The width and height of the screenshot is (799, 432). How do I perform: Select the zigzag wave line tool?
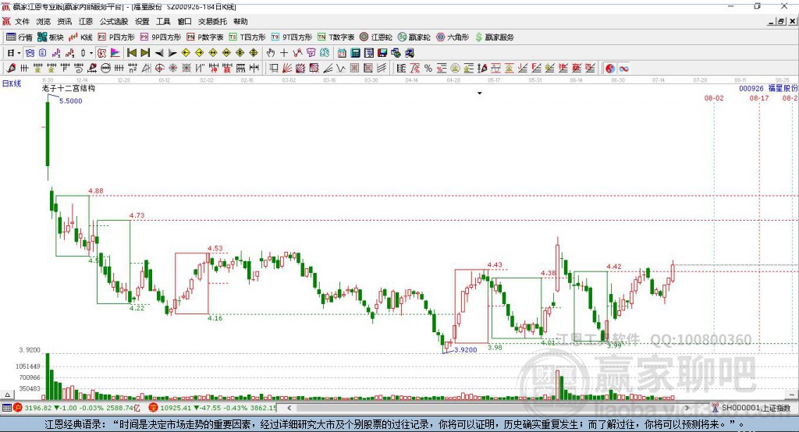coord(340,69)
